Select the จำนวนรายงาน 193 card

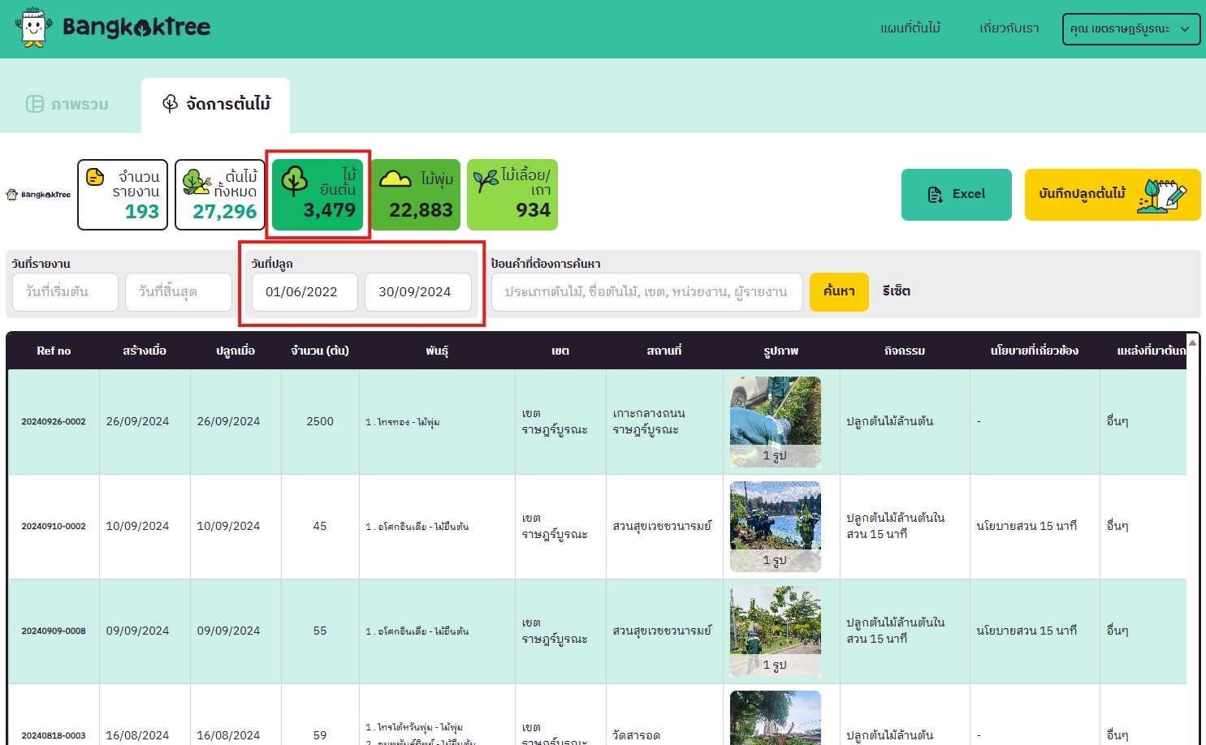click(123, 195)
